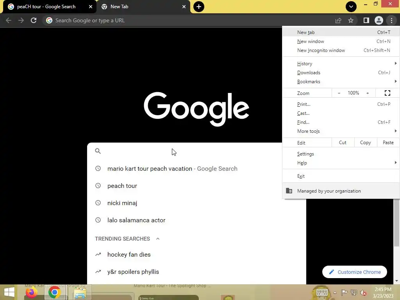
Task: Select New window menu entry
Action: pos(341,41)
